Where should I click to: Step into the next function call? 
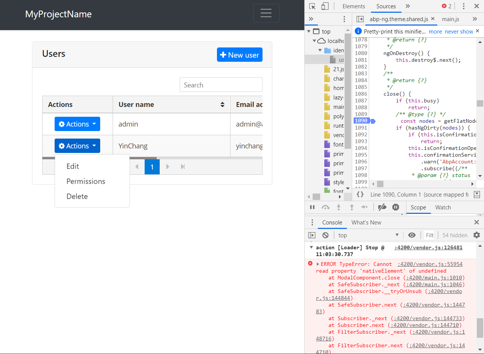(338, 207)
